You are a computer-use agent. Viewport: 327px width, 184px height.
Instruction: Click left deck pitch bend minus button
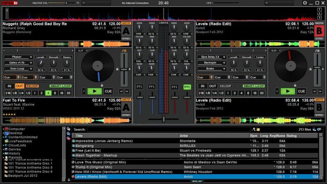[121, 91]
